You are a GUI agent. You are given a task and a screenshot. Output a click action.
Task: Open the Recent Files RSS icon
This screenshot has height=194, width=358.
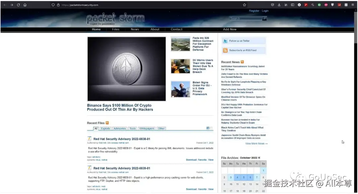(x=107, y=123)
